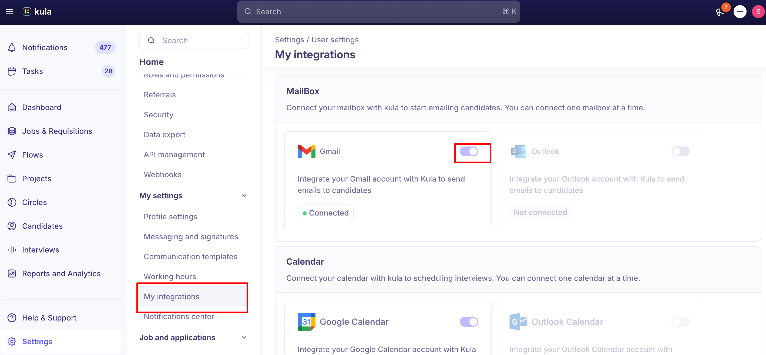Click the Outlook Calendar logo icon
This screenshot has width=766, height=355.
coord(518,322)
